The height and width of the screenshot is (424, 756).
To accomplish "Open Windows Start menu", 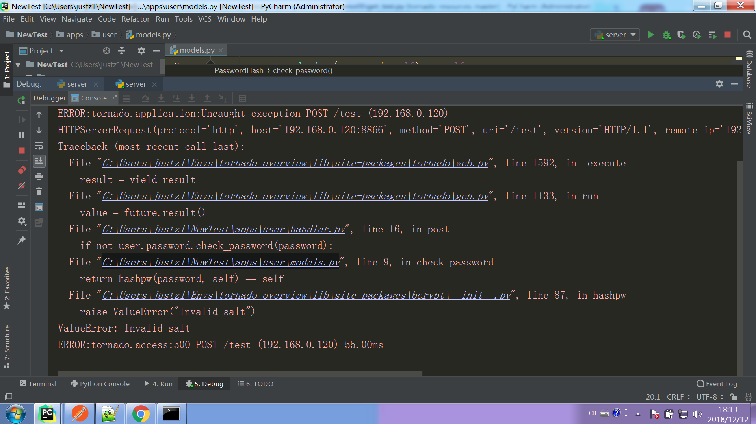I will [16, 414].
